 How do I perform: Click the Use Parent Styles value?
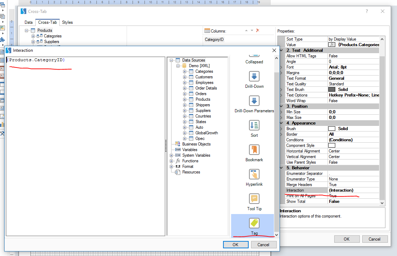coord(354,162)
